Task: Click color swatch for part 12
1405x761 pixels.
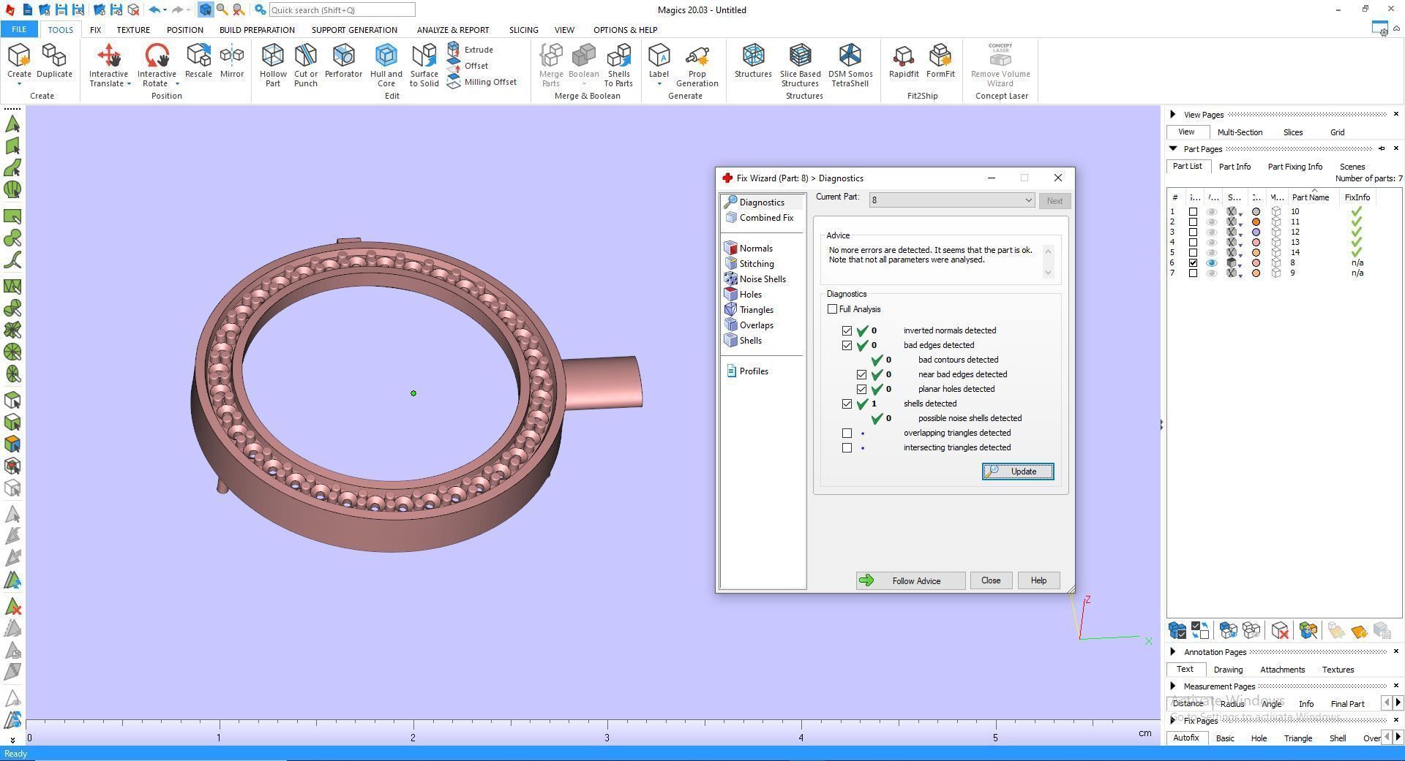Action: tap(1256, 232)
